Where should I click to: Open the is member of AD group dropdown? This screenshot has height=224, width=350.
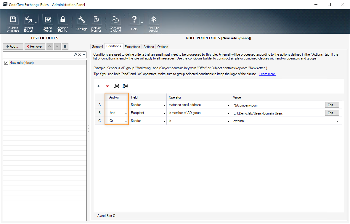coord(228,113)
